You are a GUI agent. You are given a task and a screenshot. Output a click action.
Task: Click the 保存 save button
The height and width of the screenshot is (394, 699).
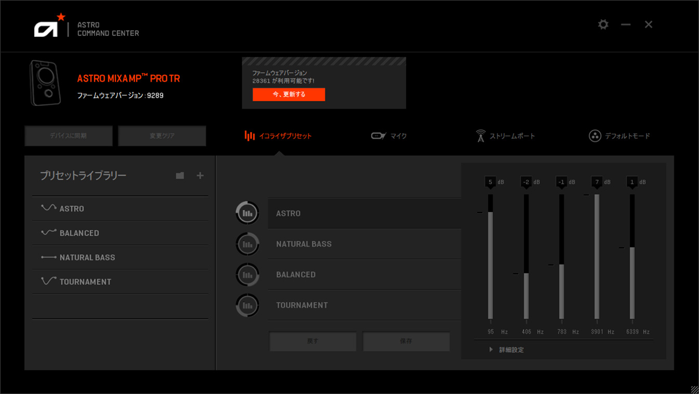[406, 341]
